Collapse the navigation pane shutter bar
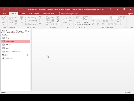Screen dimensions: 134x101 tap(29, 31)
